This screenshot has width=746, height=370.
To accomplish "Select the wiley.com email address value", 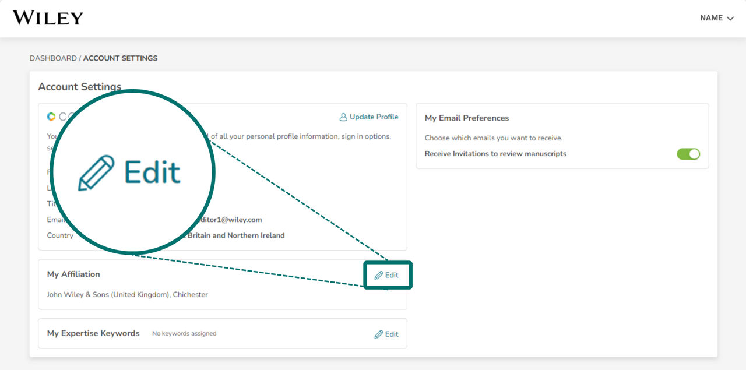I will (224, 220).
